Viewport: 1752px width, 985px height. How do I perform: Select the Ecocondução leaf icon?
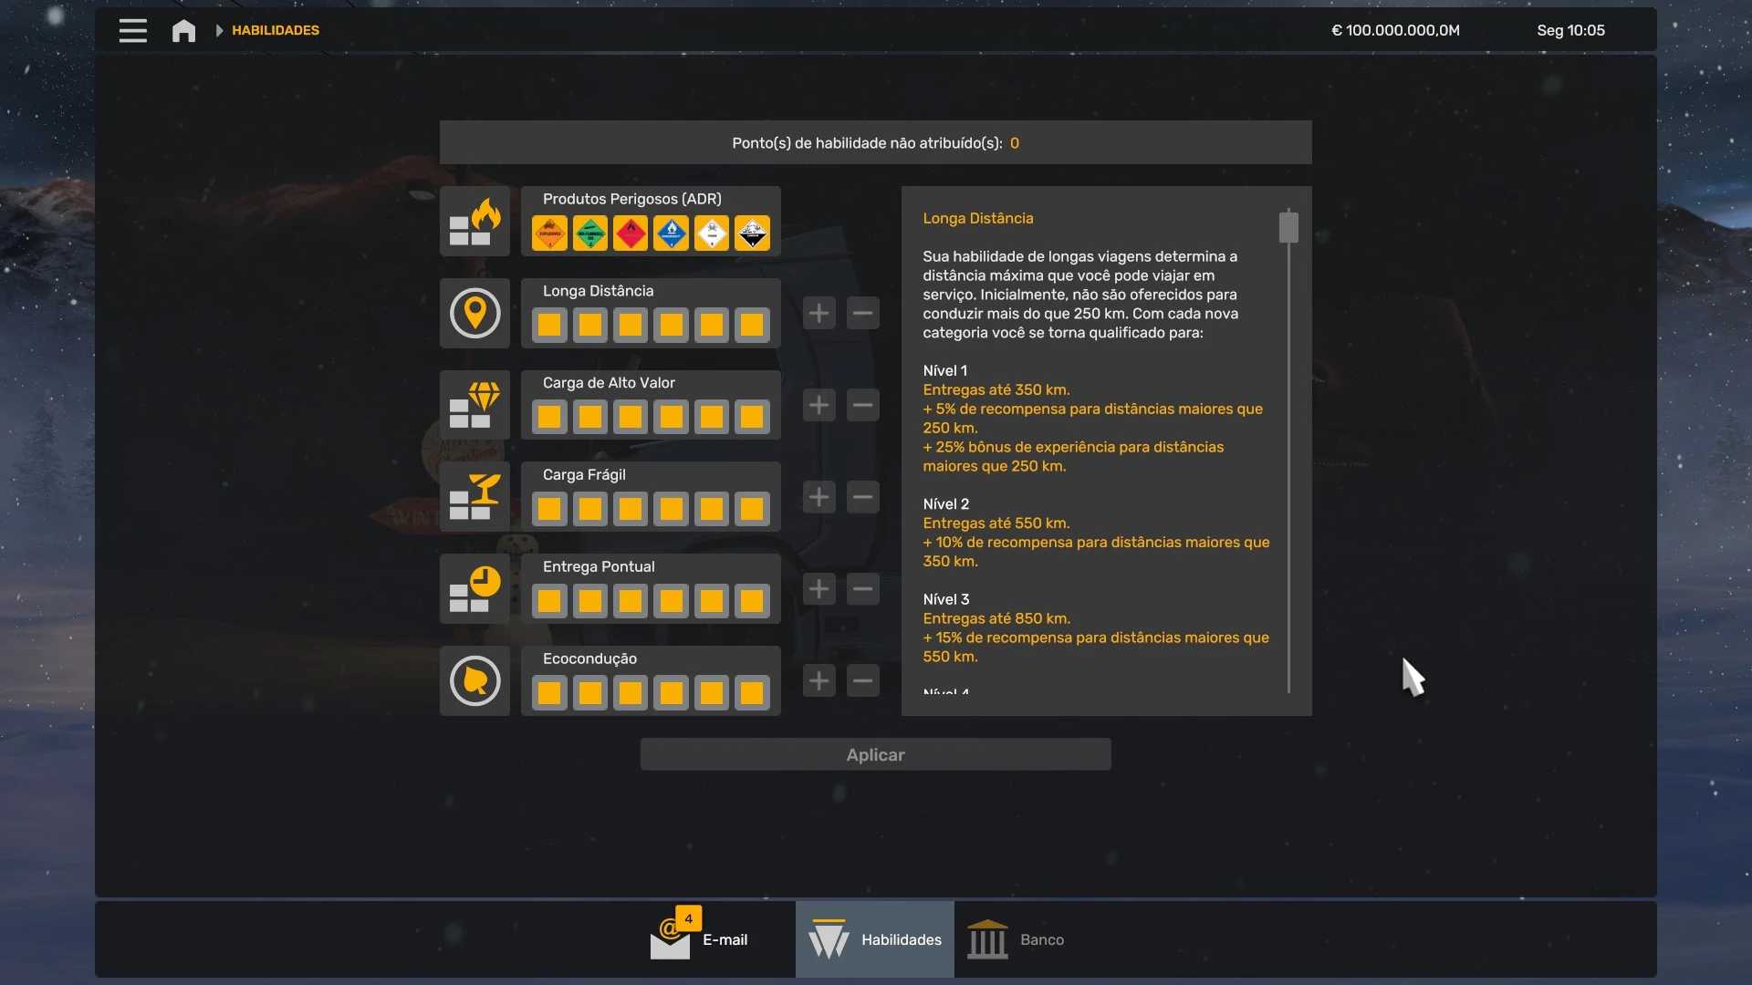pyautogui.click(x=474, y=681)
